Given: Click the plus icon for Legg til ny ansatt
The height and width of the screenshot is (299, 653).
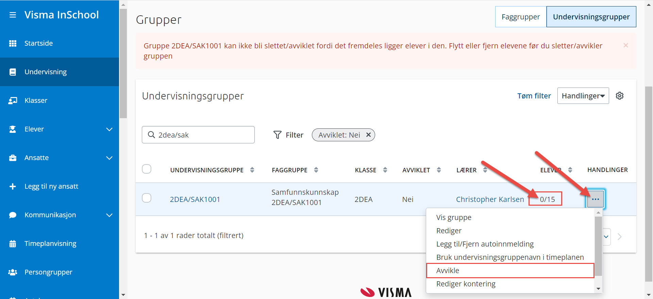Looking at the screenshot, I should (13, 186).
